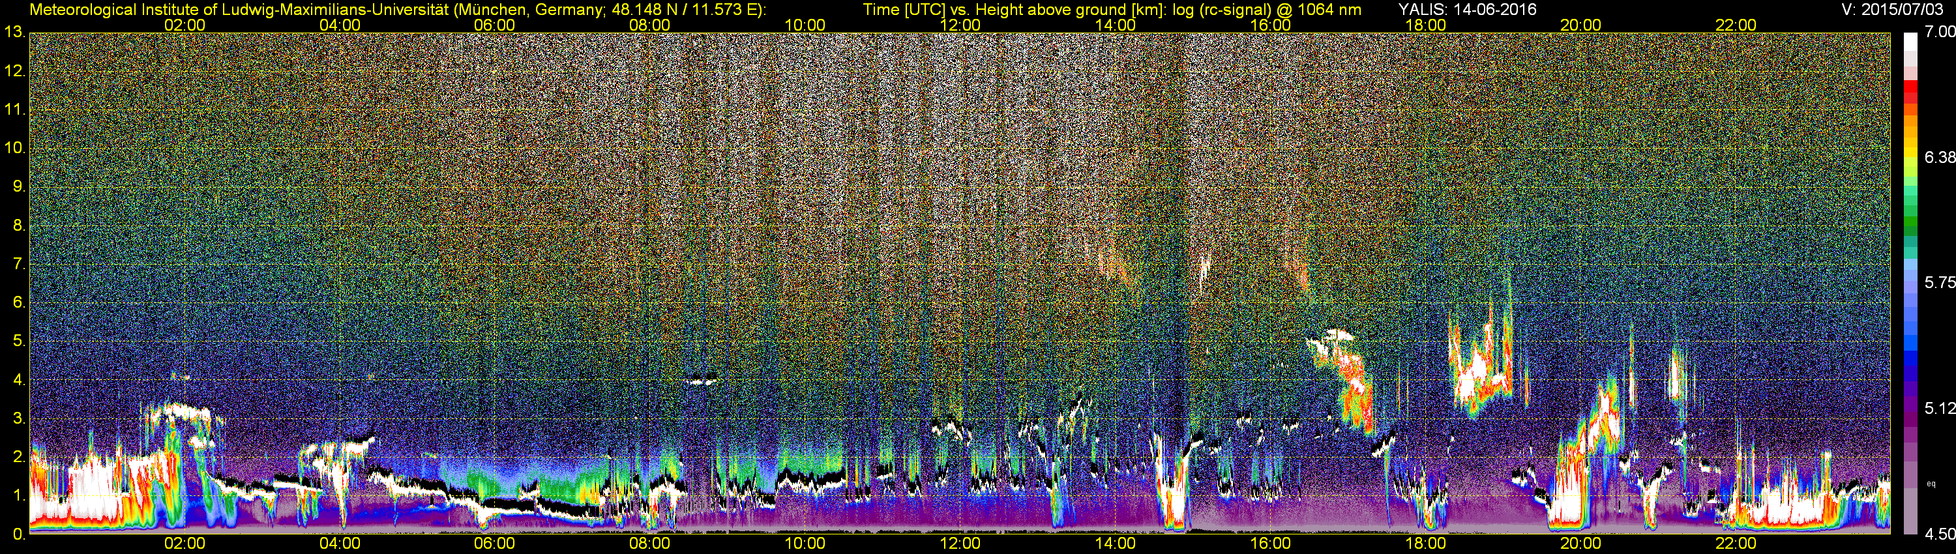1956x554 pixels.
Task: Select the 8 km height axis label
Action: [18, 226]
